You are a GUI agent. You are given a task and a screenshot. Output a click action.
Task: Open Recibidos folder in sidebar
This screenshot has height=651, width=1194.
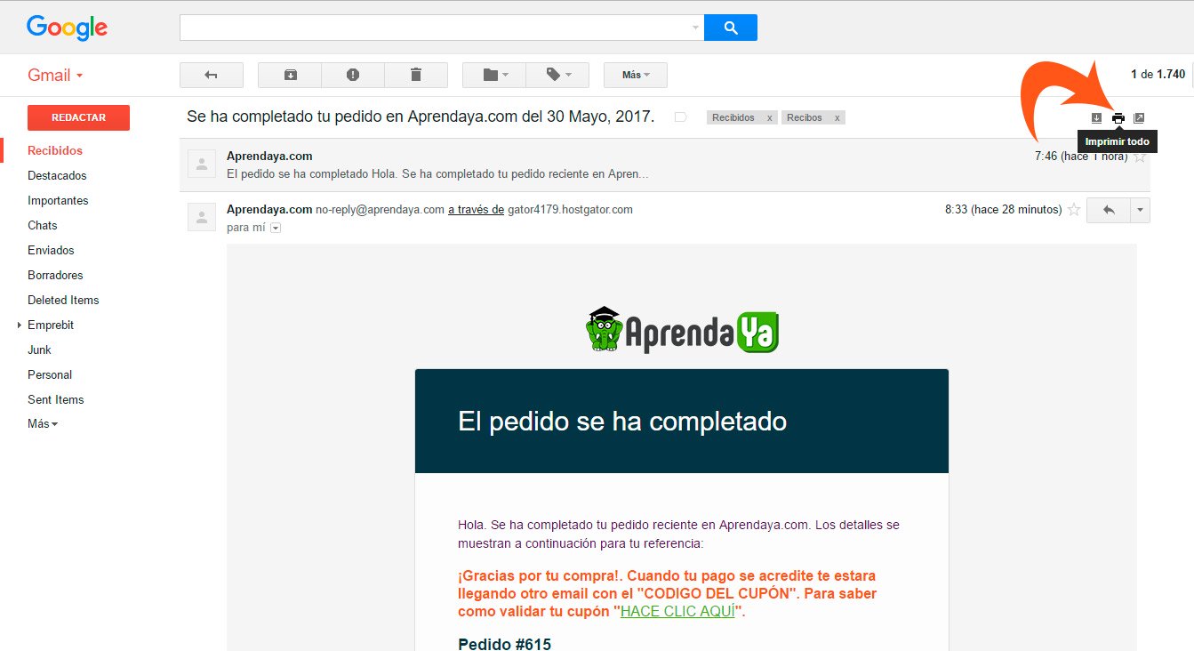[55, 150]
